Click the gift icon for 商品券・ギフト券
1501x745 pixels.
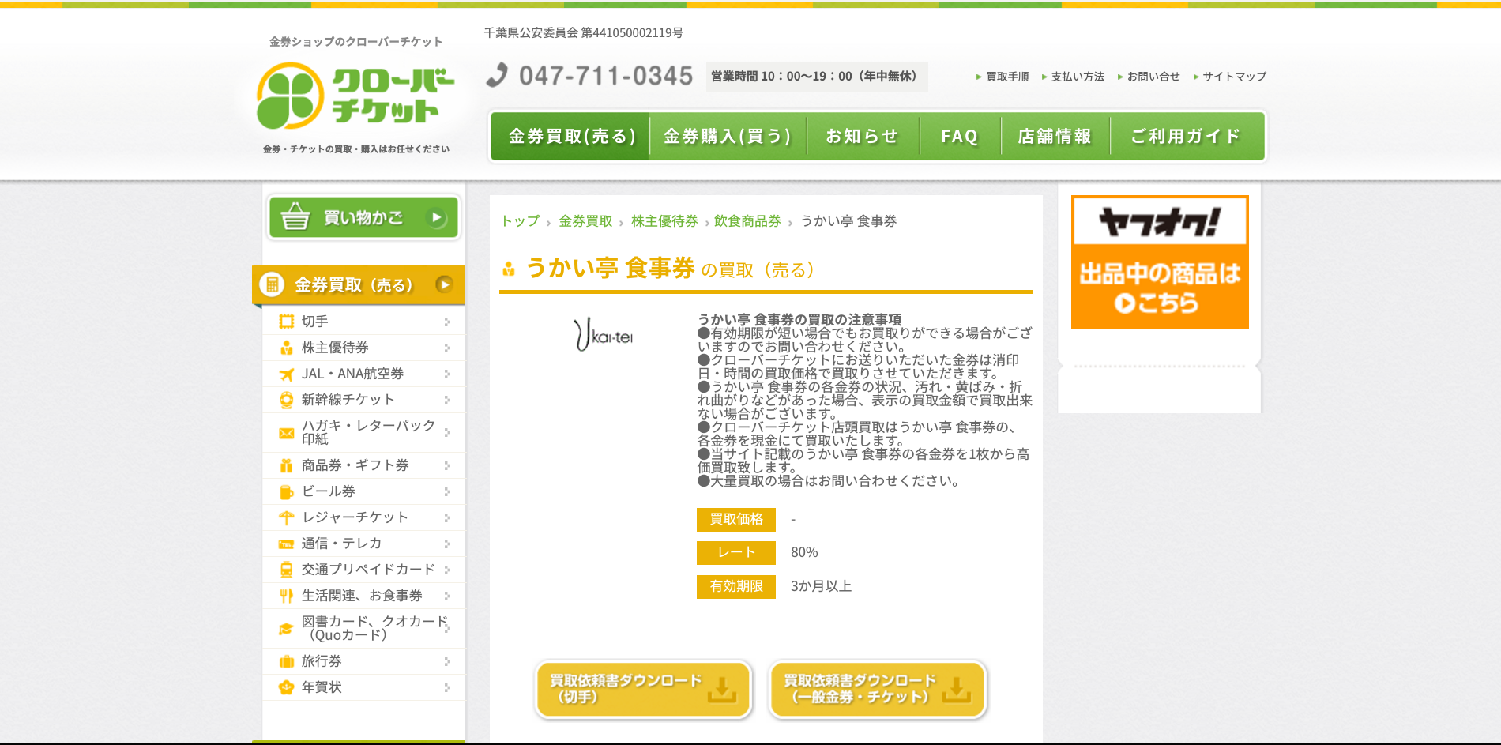(x=286, y=465)
